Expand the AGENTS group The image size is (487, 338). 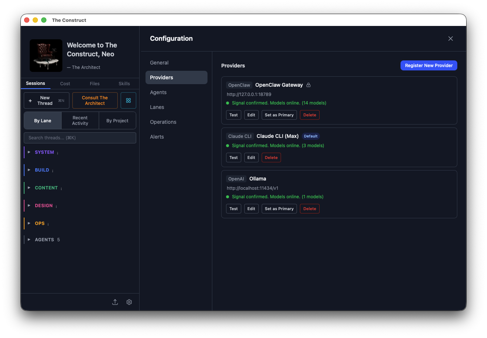(x=29, y=239)
